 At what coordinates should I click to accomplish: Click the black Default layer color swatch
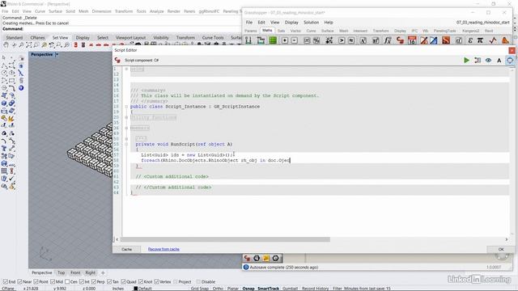pyautogui.click(x=135, y=289)
